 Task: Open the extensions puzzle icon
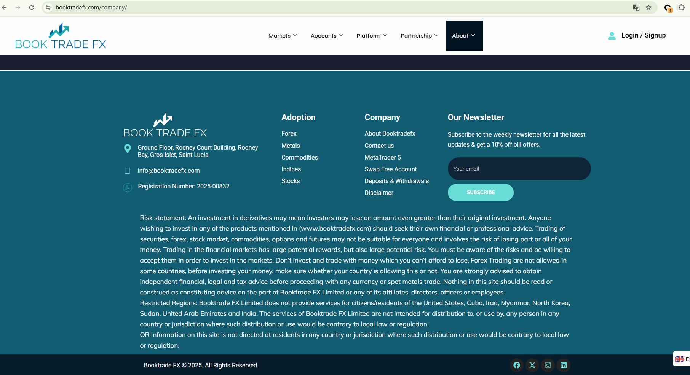click(682, 8)
